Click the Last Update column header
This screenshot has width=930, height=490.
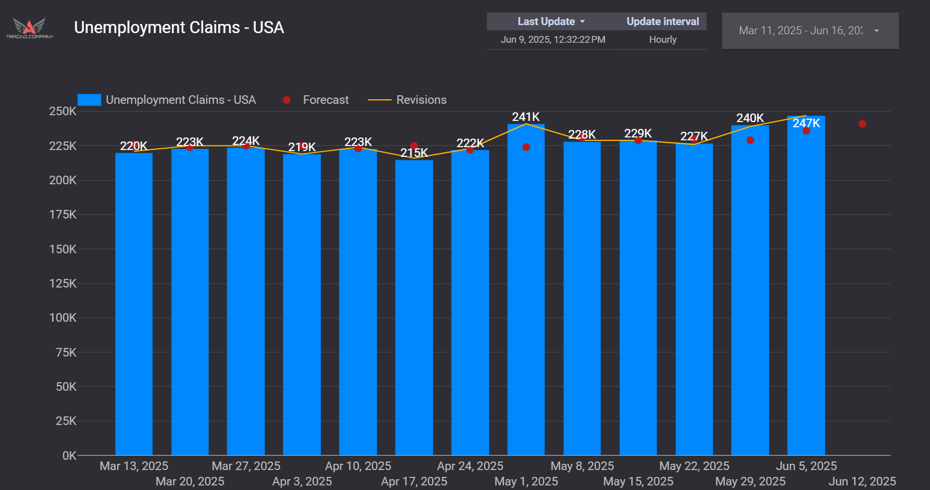(x=546, y=22)
